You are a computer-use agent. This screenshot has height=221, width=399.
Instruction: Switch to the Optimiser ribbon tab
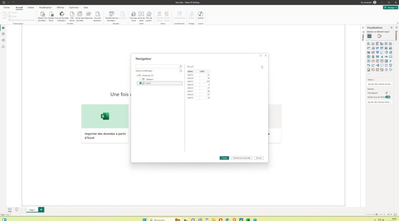74,8
